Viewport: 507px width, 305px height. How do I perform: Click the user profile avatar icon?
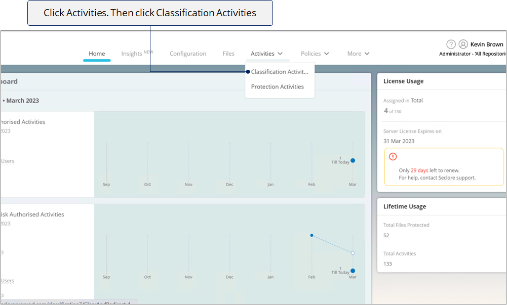(x=463, y=44)
